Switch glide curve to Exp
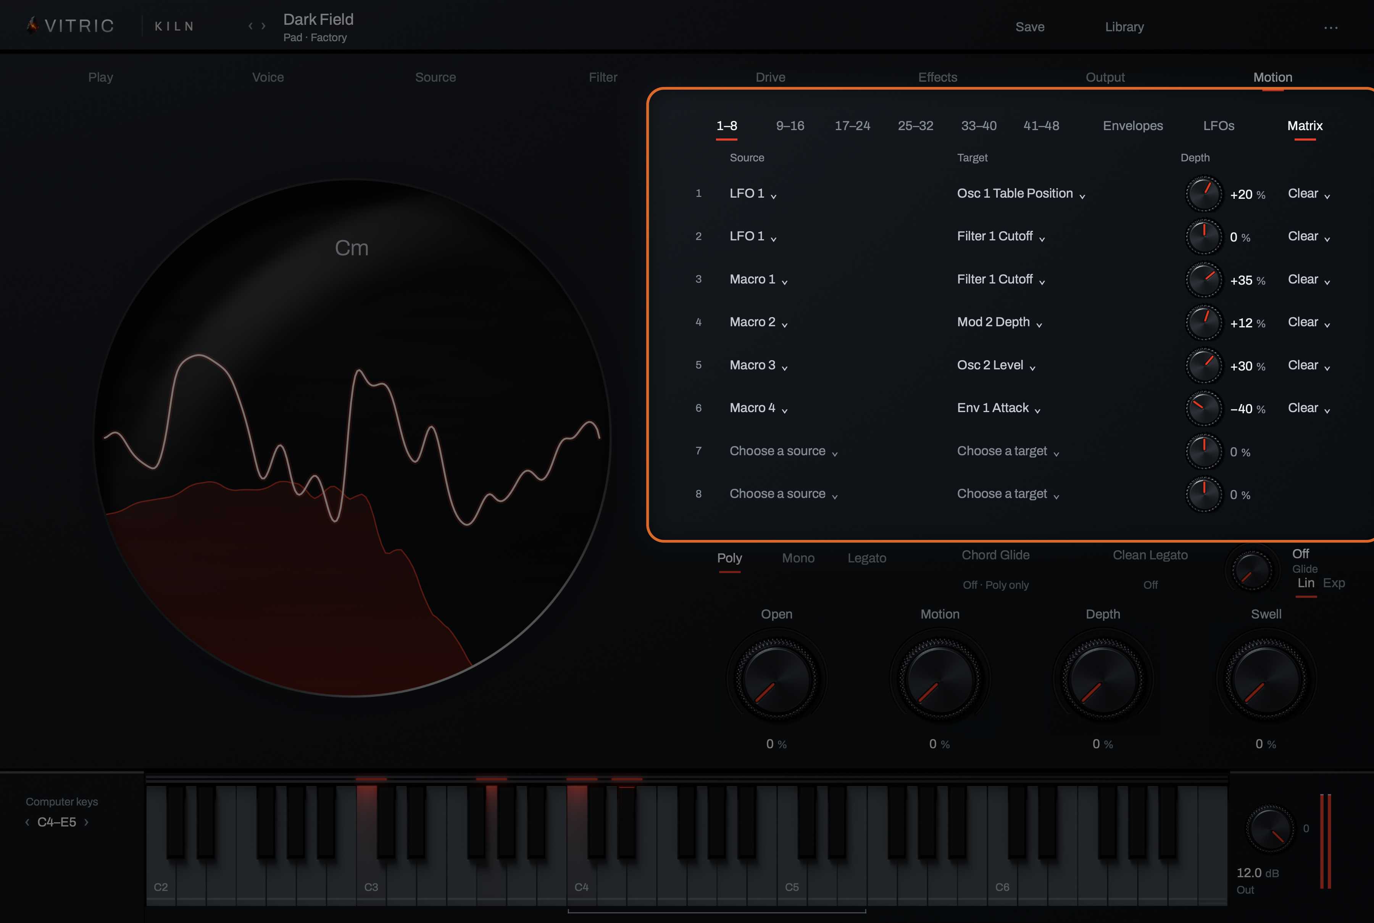 coord(1334,583)
